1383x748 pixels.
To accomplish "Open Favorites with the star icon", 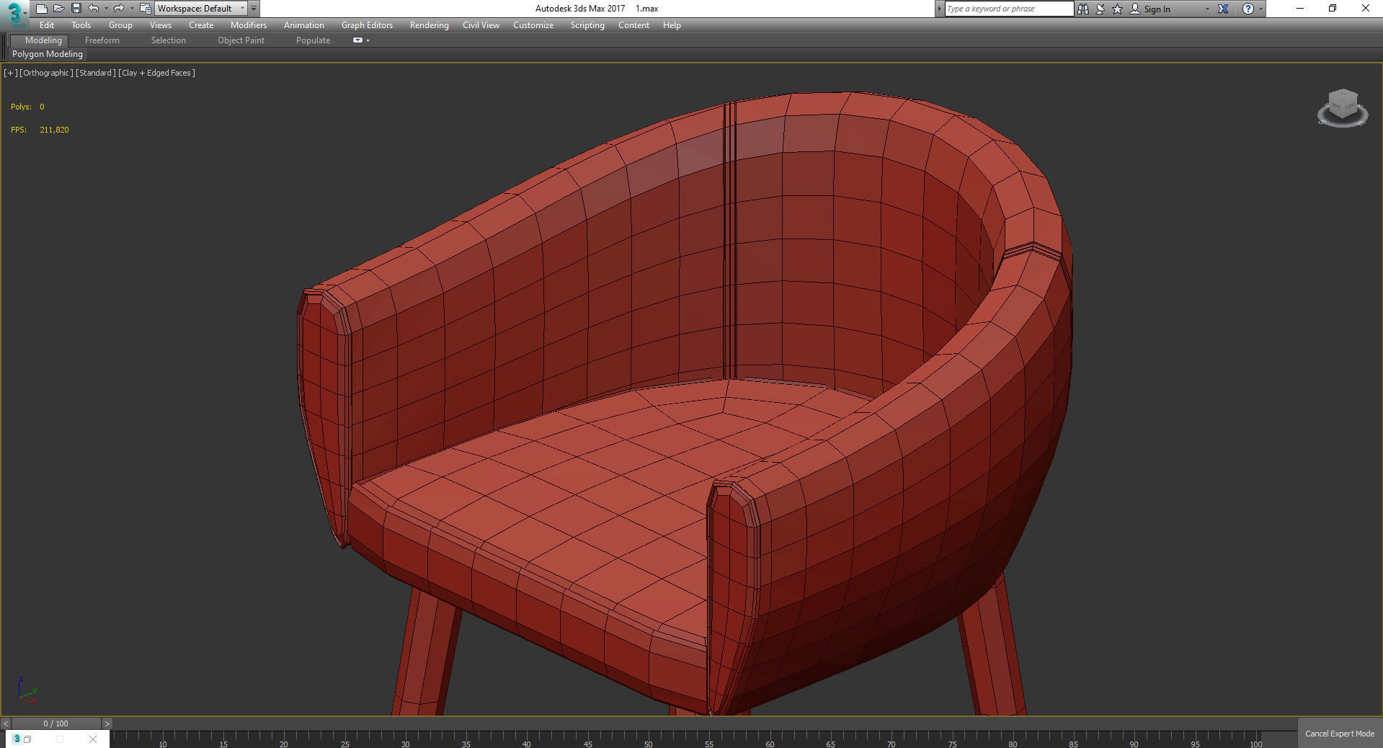I will pyautogui.click(x=1118, y=9).
